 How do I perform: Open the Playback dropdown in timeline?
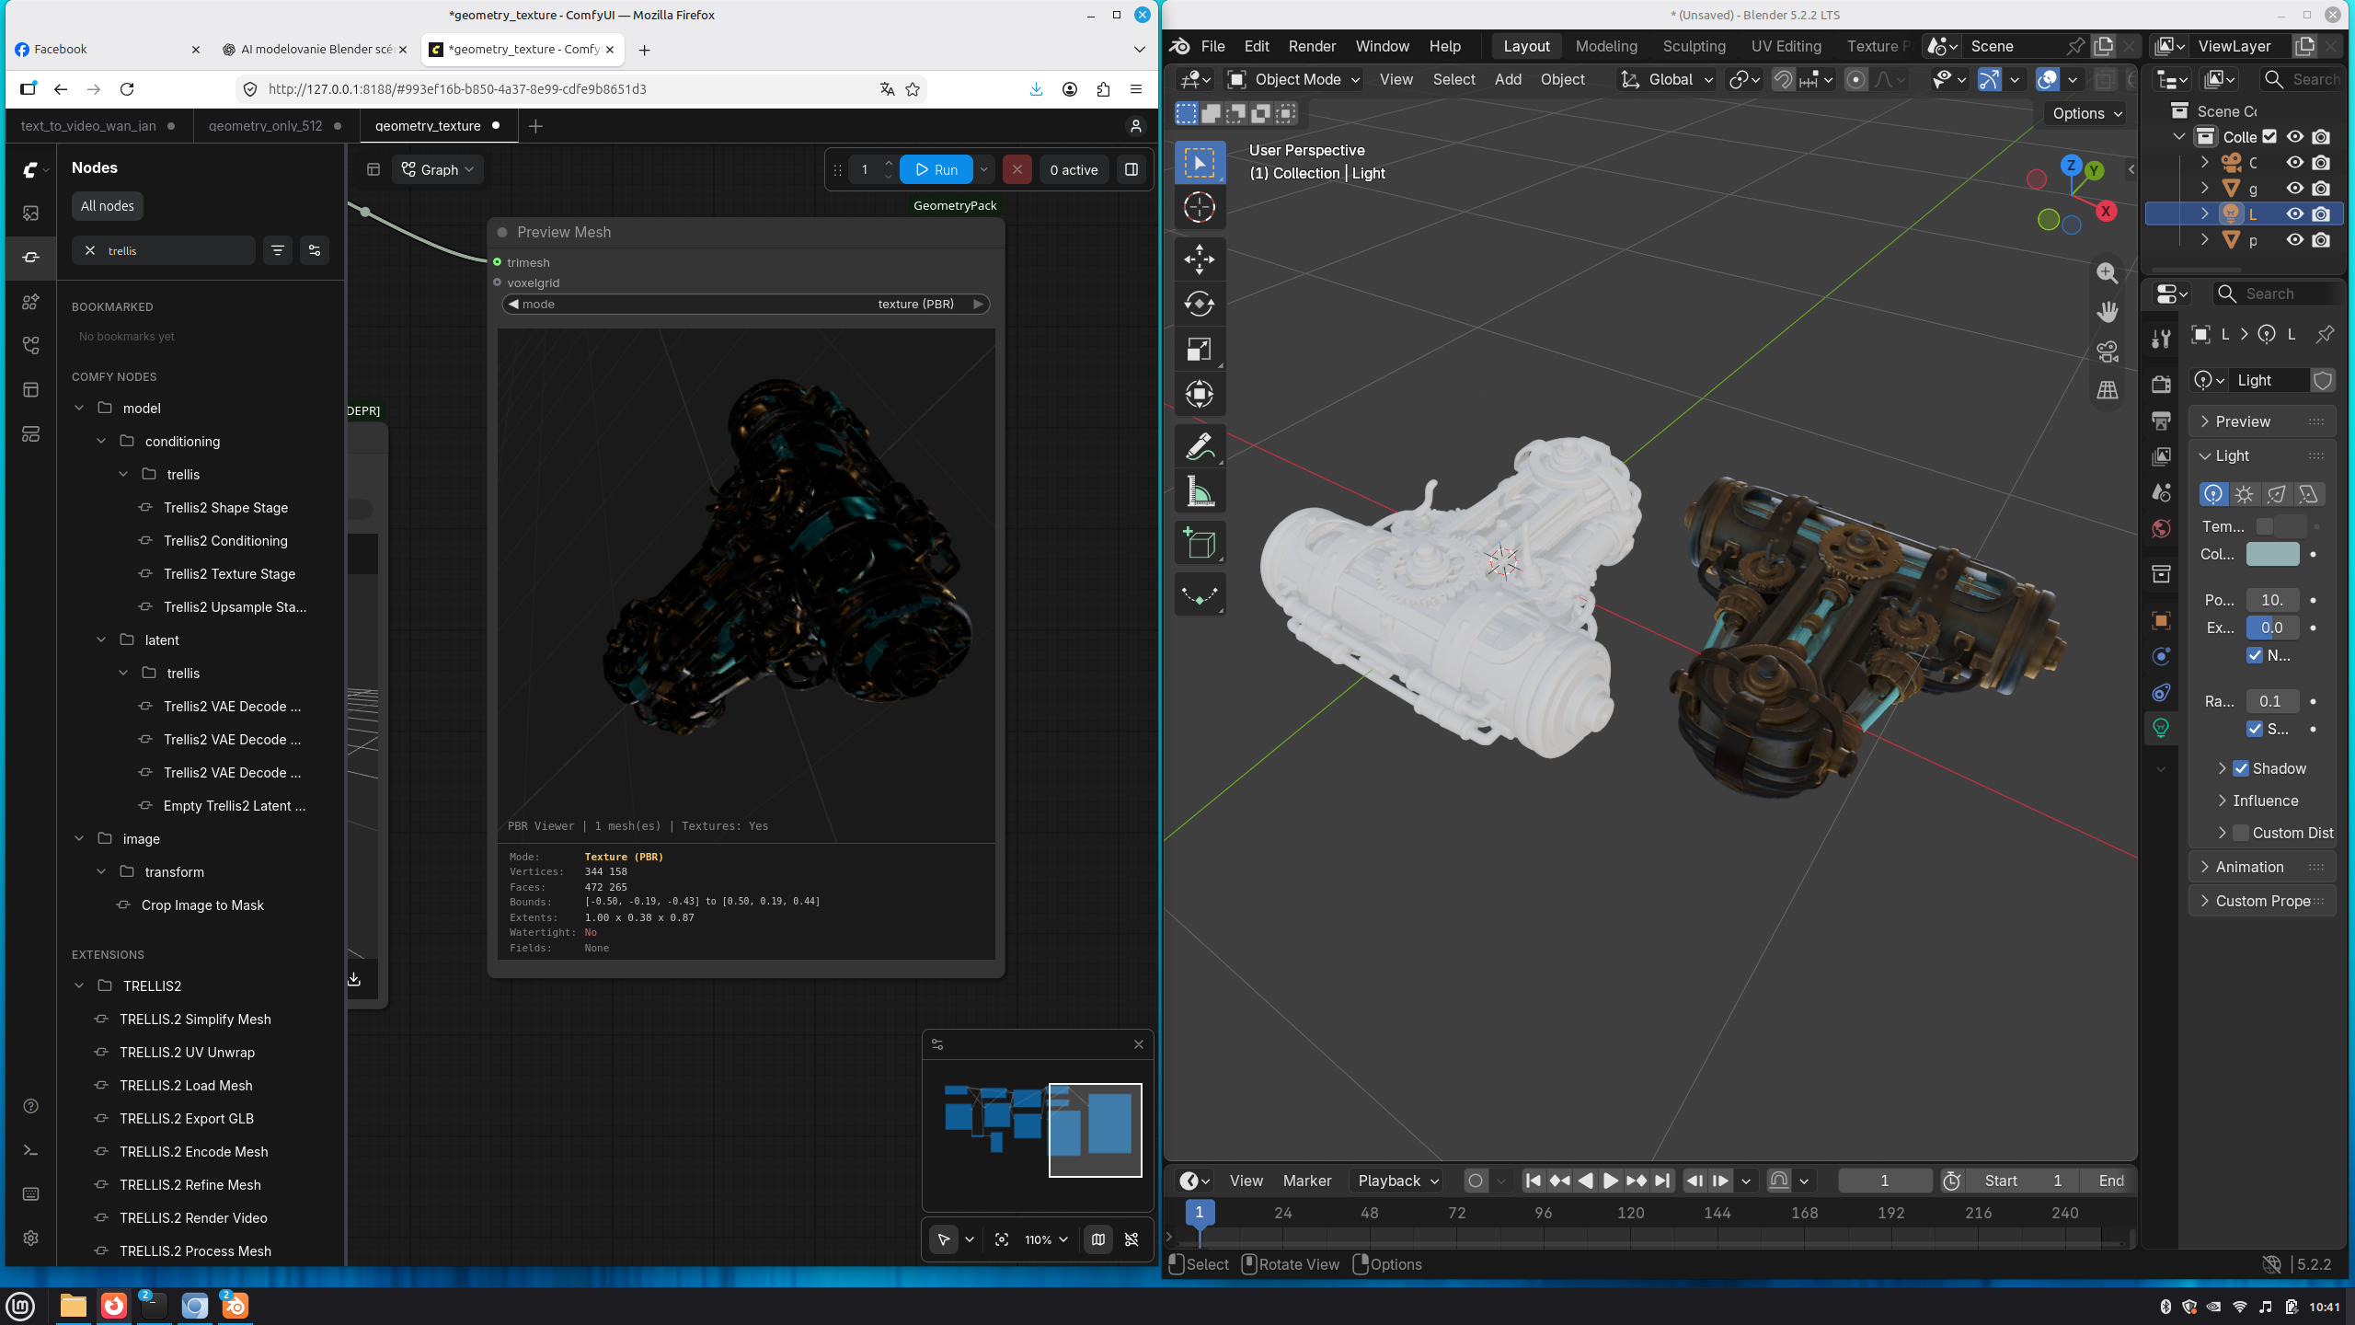(x=1397, y=1181)
